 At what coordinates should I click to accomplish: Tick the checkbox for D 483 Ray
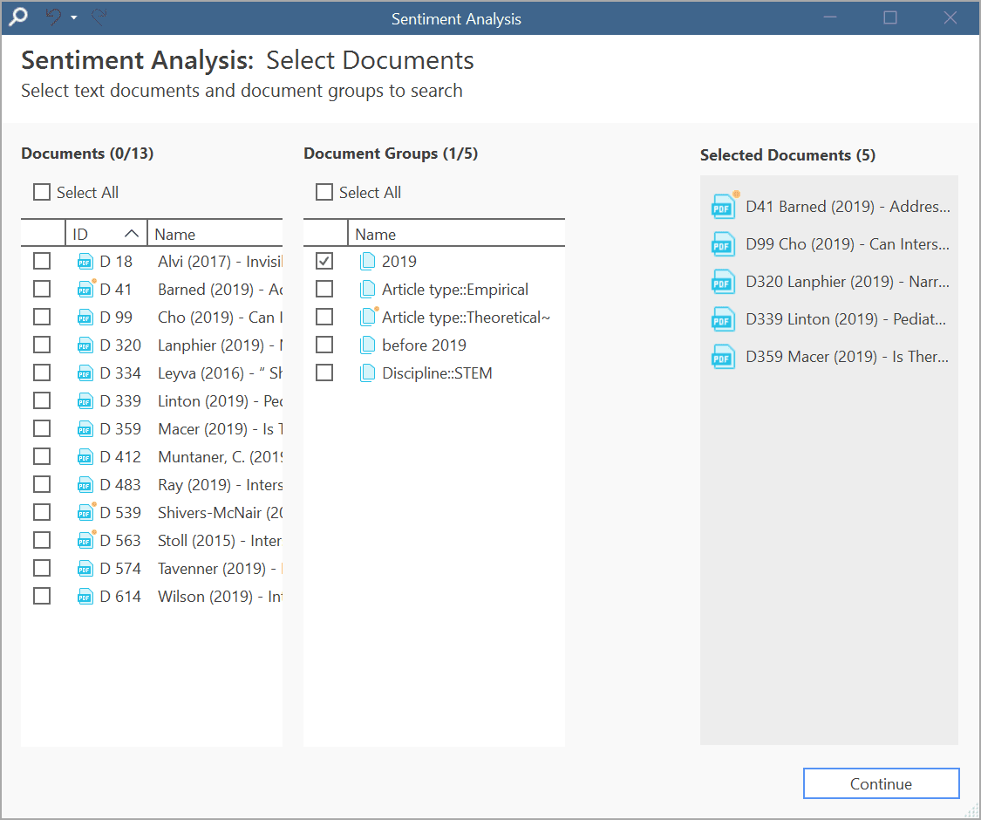pos(42,484)
